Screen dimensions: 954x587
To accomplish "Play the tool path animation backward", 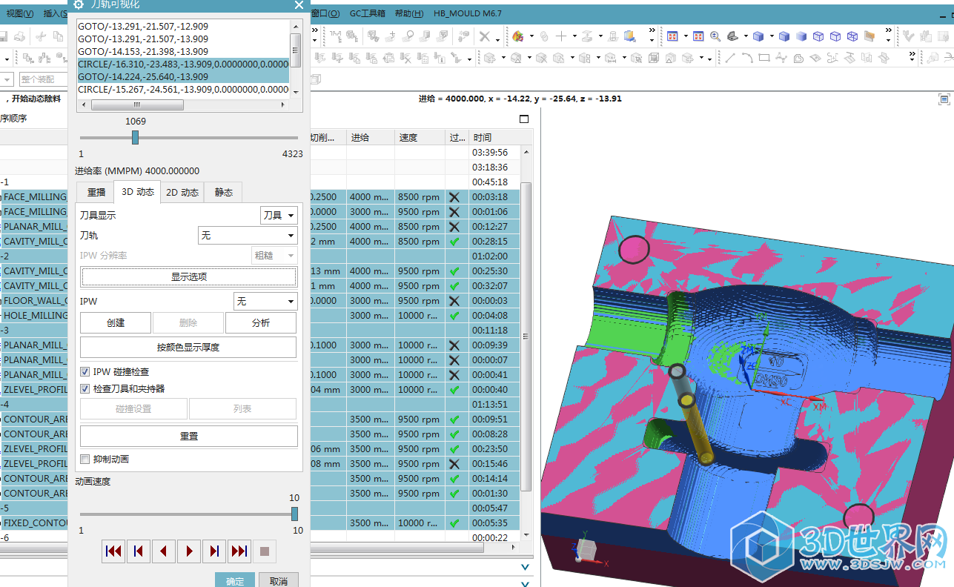I will click(164, 551).
